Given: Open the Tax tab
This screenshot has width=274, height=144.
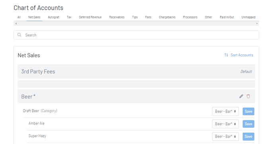Looking at the screenshot, I should click(x=69, y=17).
